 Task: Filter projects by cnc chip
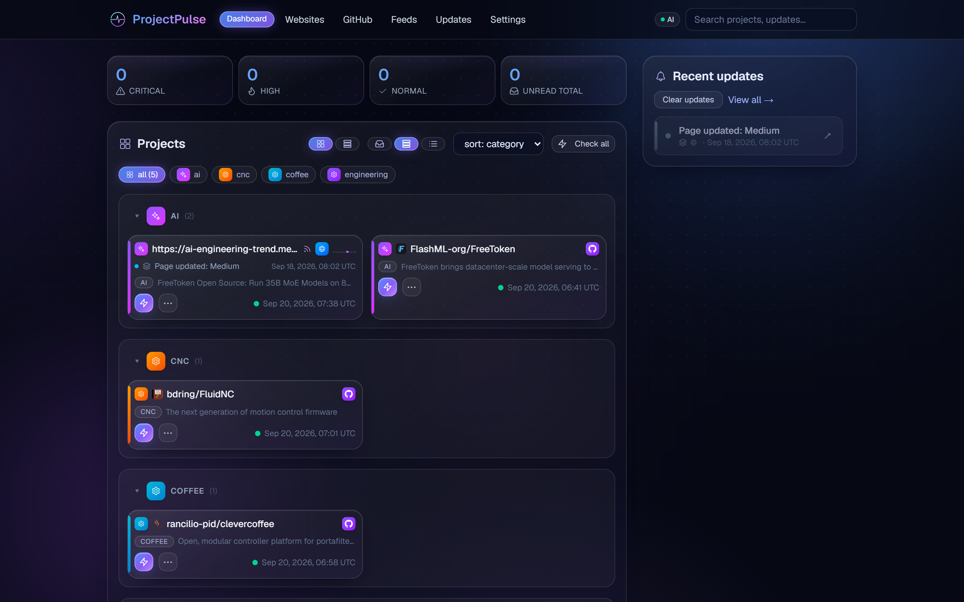pos(234,174)
